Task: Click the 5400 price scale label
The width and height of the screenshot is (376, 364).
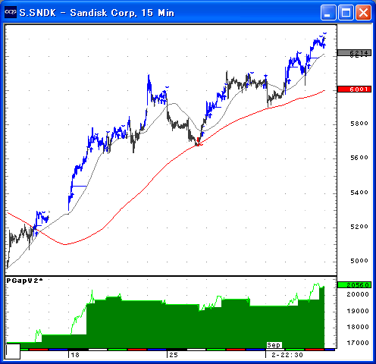Action: pos(359,193)
